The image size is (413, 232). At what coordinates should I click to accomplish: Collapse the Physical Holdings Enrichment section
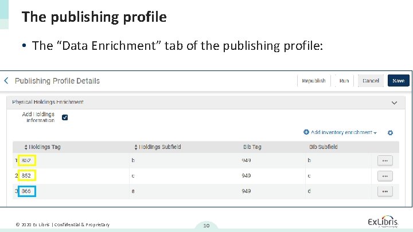(394, 103)
